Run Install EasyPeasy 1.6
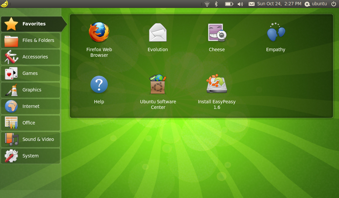Viewport: 339px width, 198px height. point(217,92)
